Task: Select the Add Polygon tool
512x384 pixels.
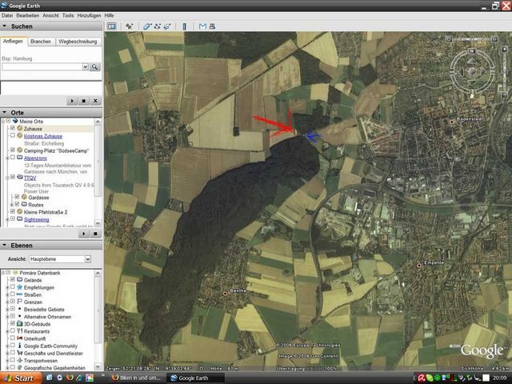Action: point(147,26)
